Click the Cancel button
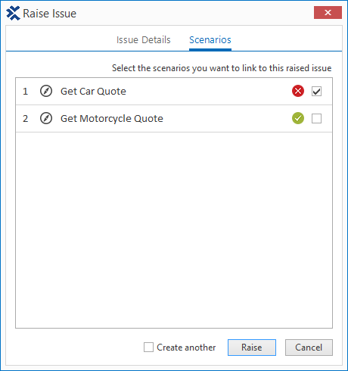This screenshot has width=348, height=371. [x=309, y=348]
